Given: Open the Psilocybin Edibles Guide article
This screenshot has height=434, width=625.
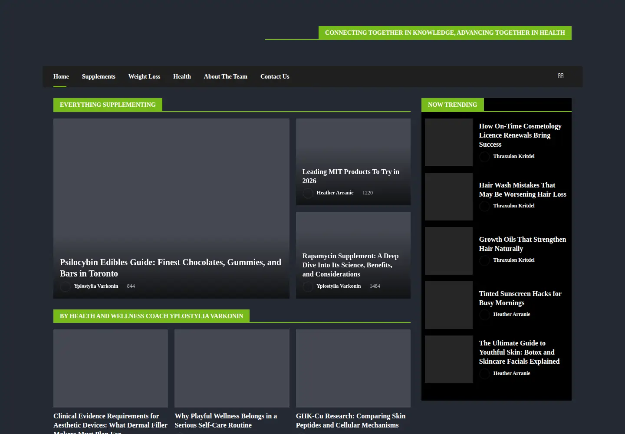Looking at the screenshot, I should point(171,268).
